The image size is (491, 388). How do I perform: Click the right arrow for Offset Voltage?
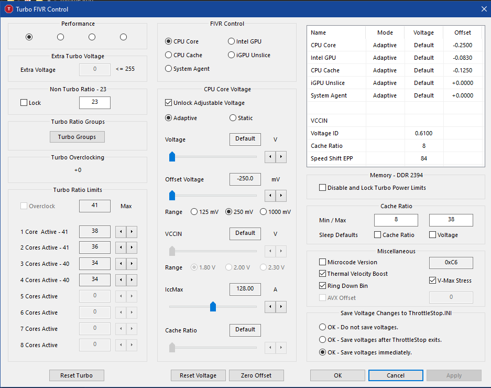click(281, 196)
